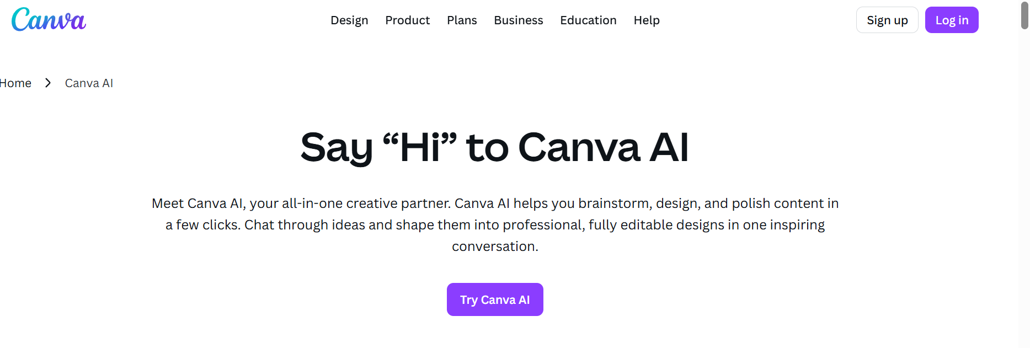Click the page's vertical scrollbar thumb

(1024, 15)
